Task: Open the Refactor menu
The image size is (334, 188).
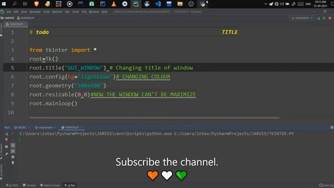Action: pos(57,11)
